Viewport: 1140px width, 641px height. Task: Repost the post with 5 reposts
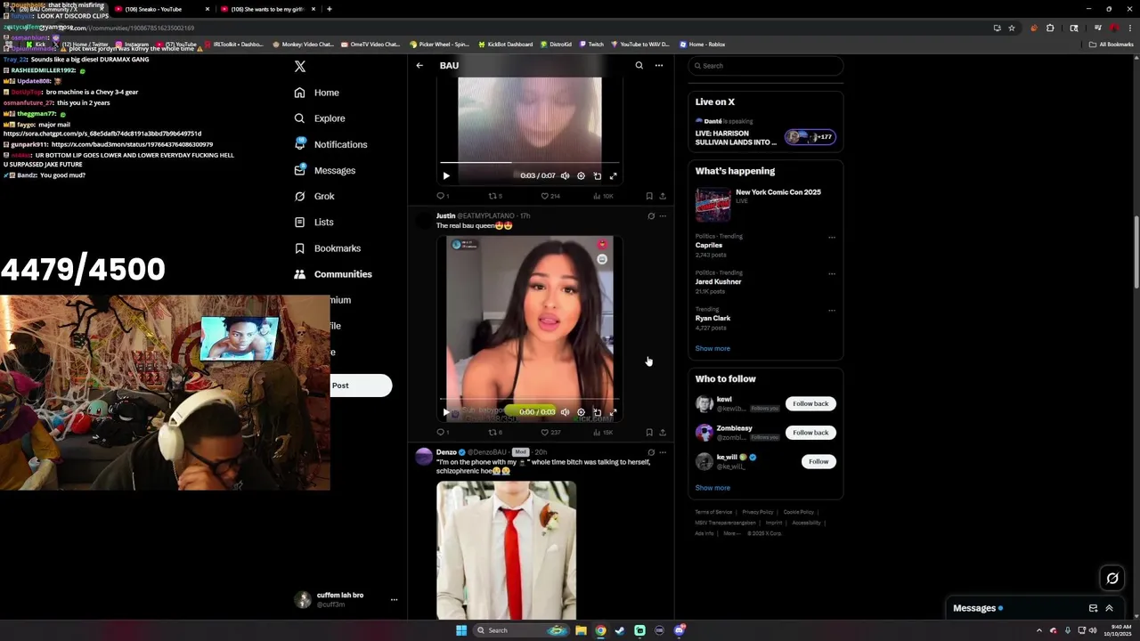[x=495, y=196]
